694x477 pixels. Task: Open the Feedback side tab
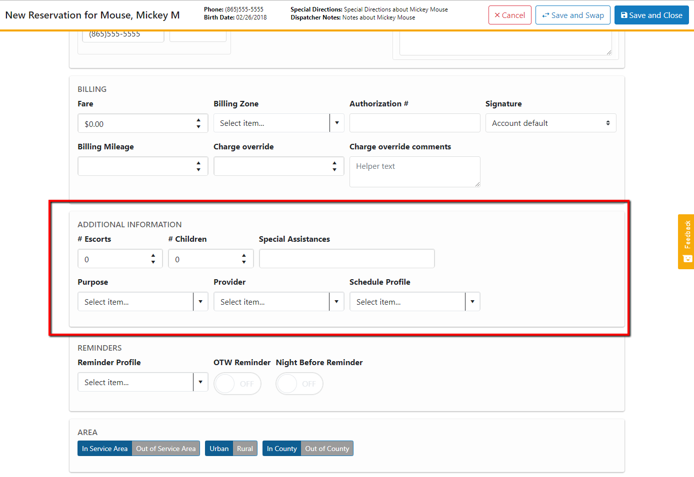tap(686, 242)
